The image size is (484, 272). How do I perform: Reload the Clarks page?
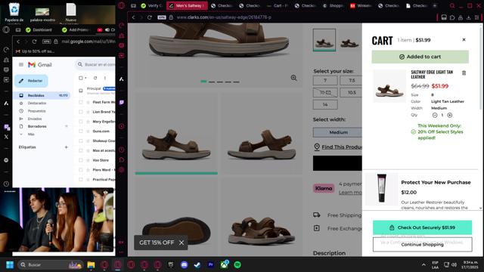[150, 17]
